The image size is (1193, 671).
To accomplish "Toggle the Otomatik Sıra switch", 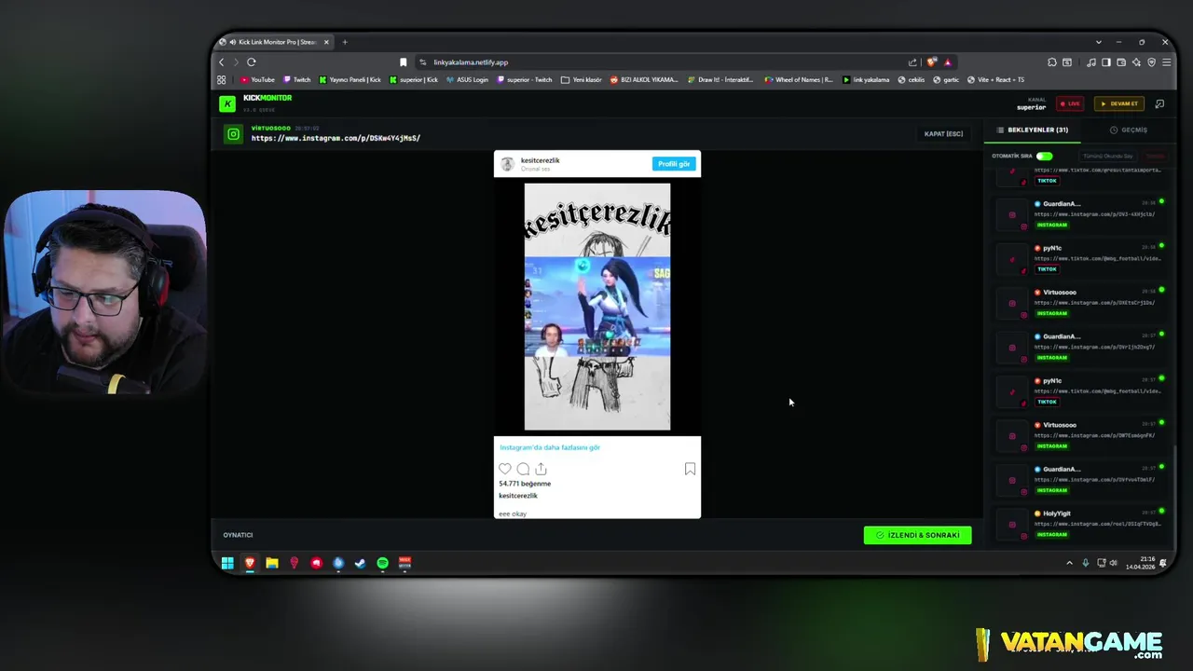I will click(1044, 156).
